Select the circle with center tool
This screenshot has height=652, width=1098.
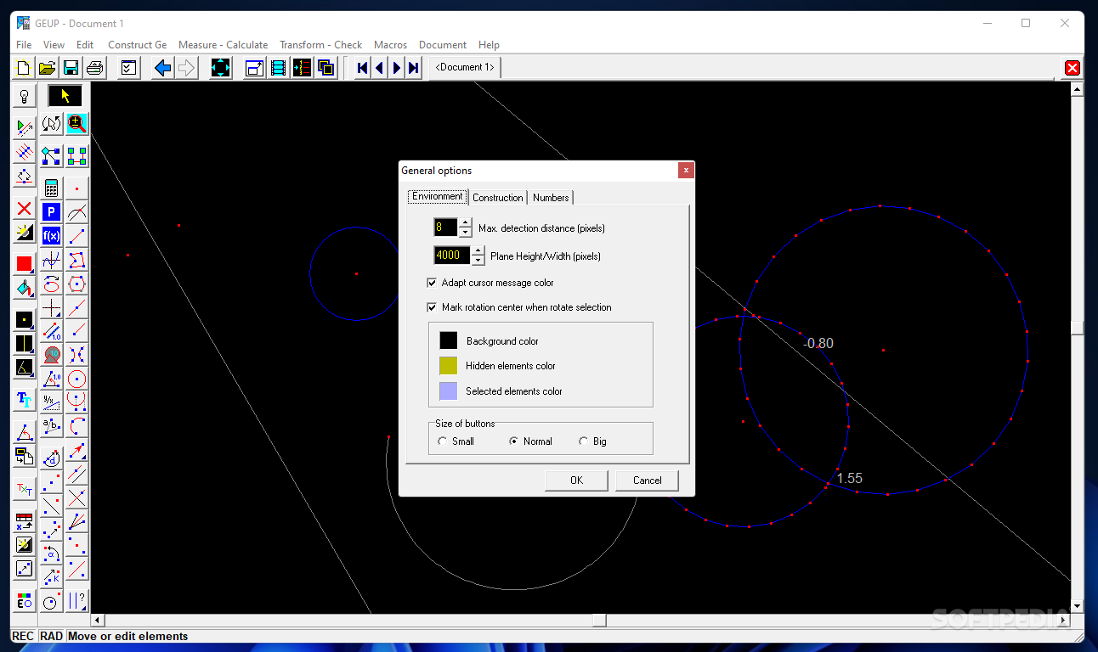click(x=77, y=379)
